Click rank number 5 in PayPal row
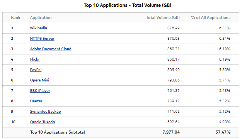Screen dimensions: 242x139 pyautogui.click(x=12, y=70)
